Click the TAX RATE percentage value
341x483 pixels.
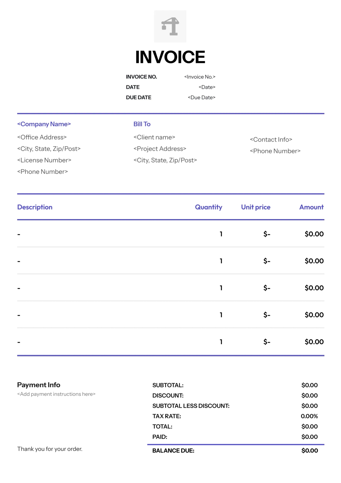309,416
